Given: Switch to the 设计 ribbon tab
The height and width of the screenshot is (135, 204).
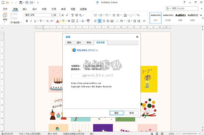Looking at the screenshot, I should pyautogui.click(x=34, y=9).
